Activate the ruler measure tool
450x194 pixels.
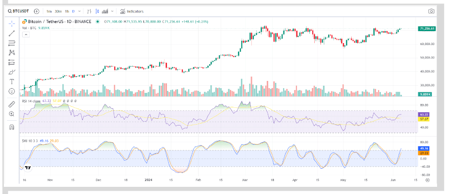point(12,104)
